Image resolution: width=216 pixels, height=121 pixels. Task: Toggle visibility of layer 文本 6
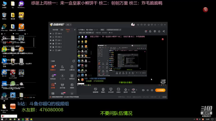50,33
